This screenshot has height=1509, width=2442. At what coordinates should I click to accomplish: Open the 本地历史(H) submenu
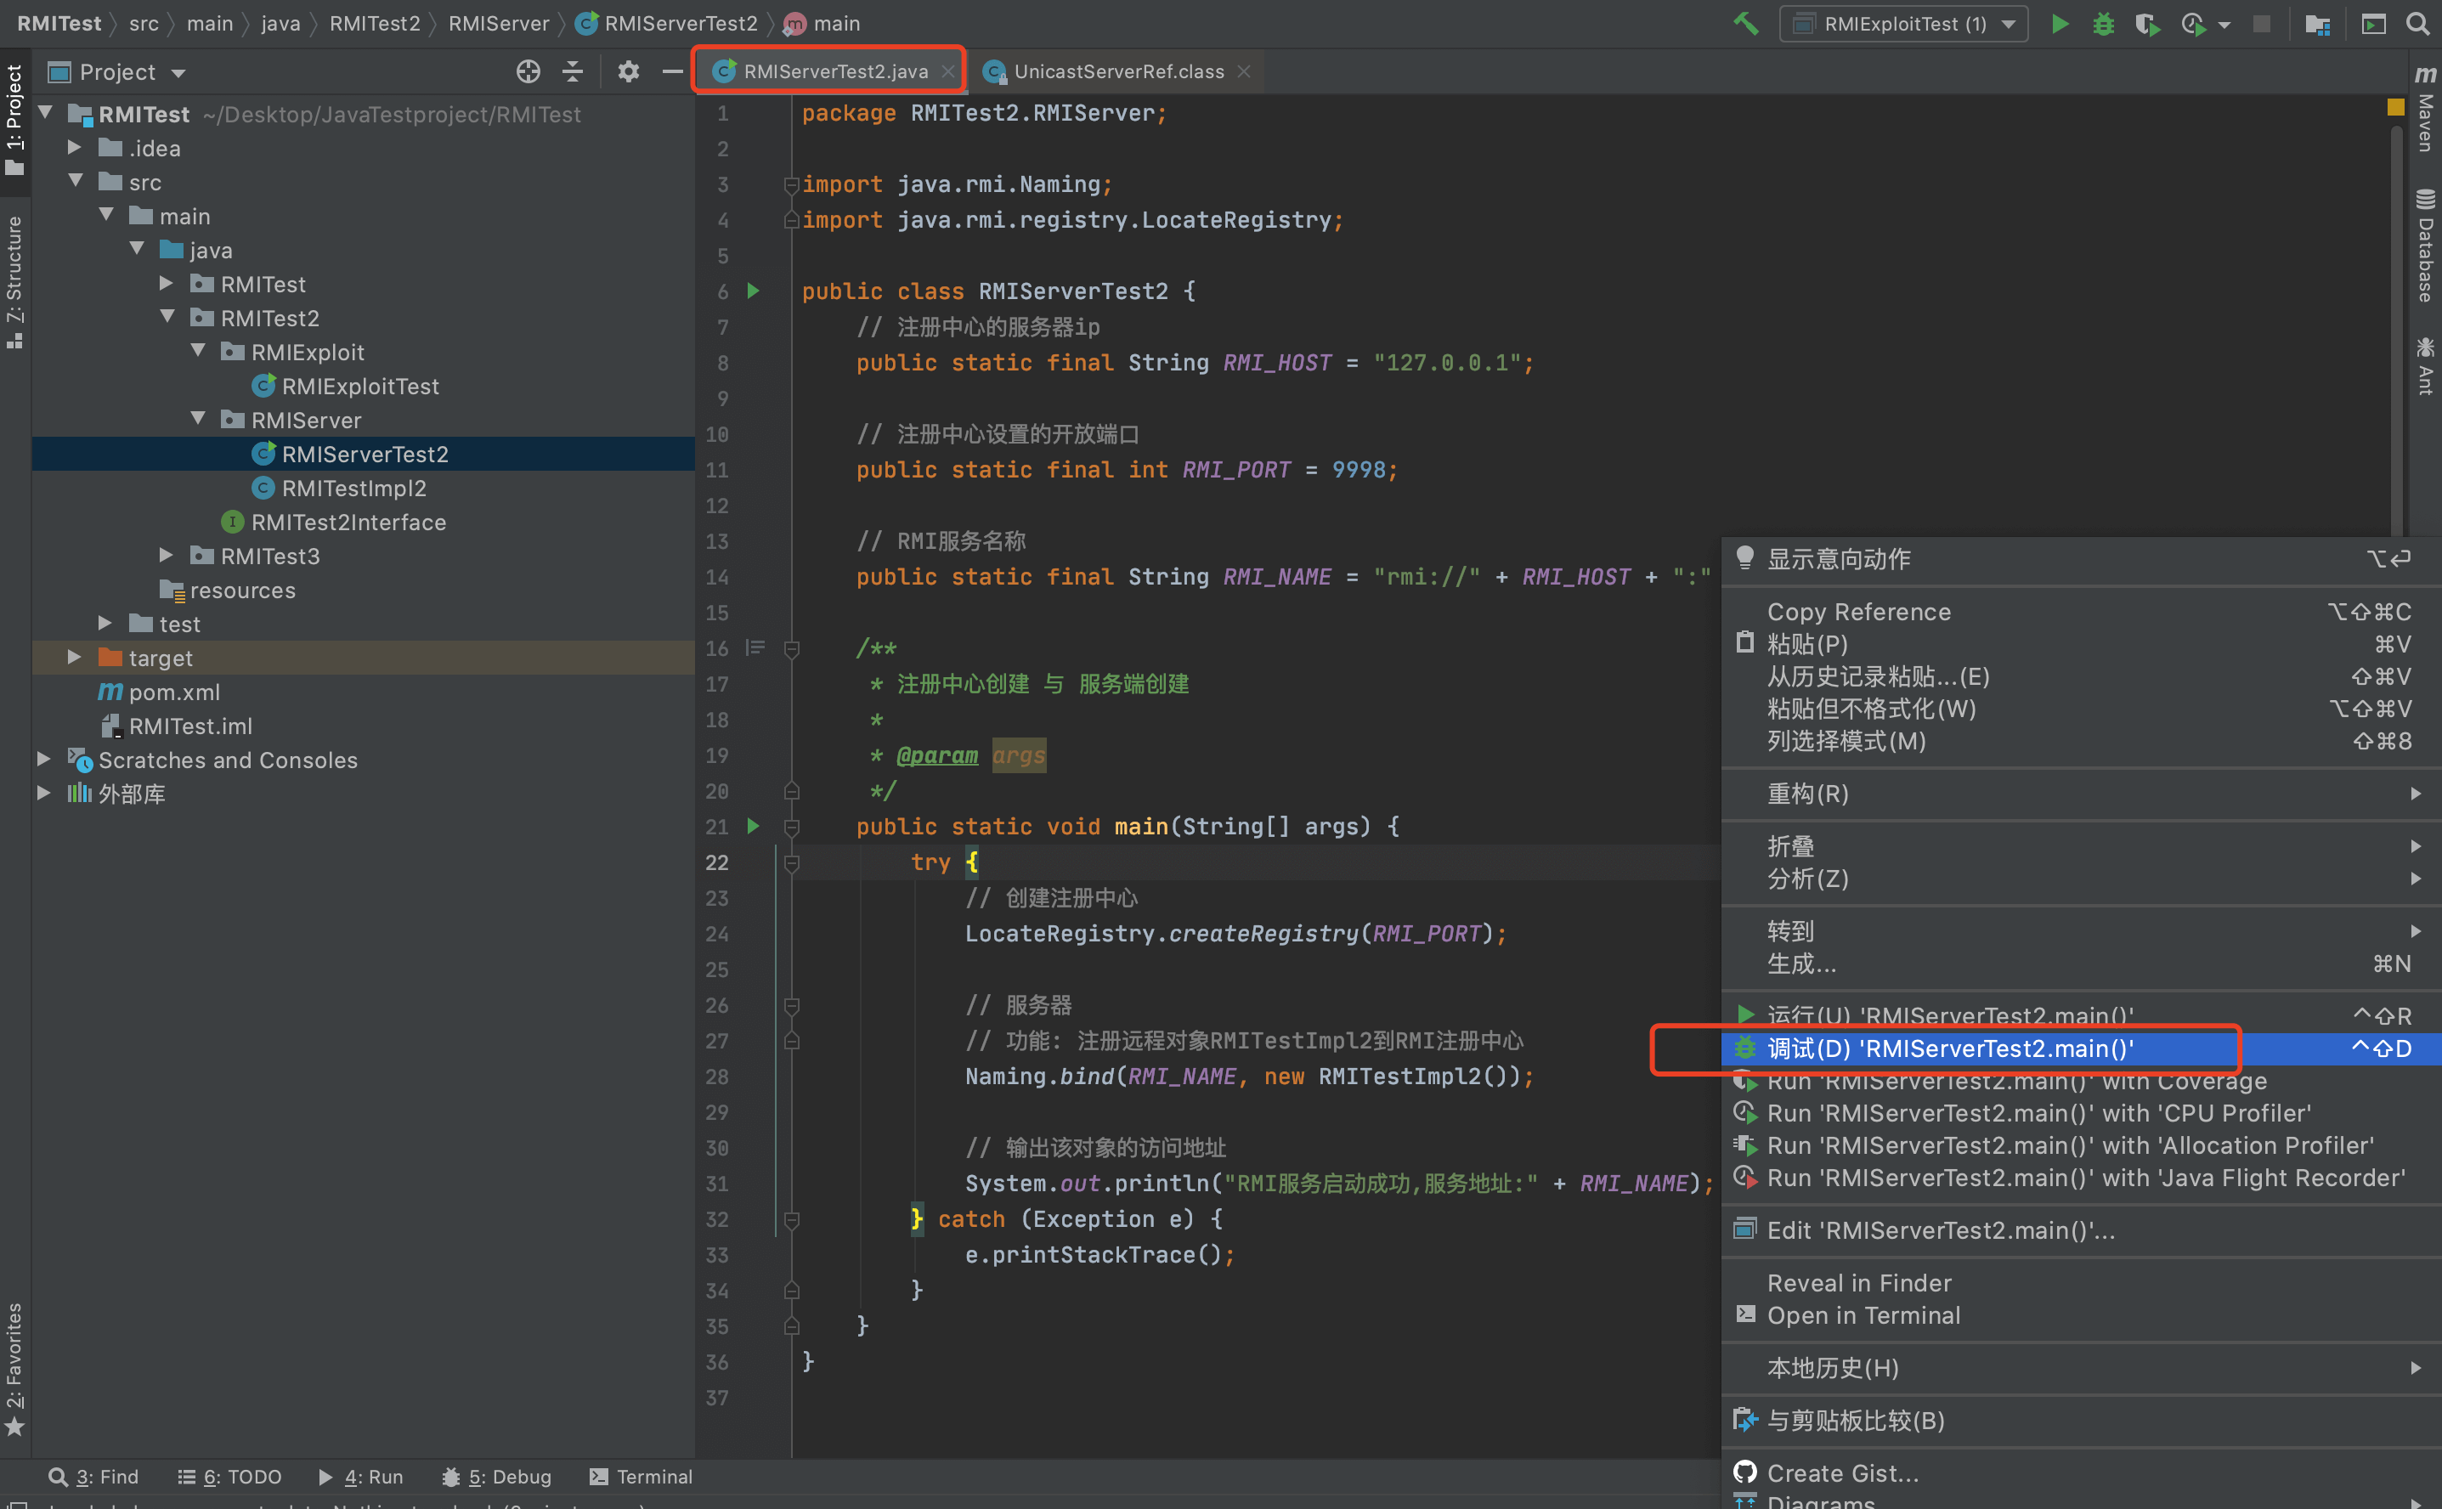coord(2081,1367)
